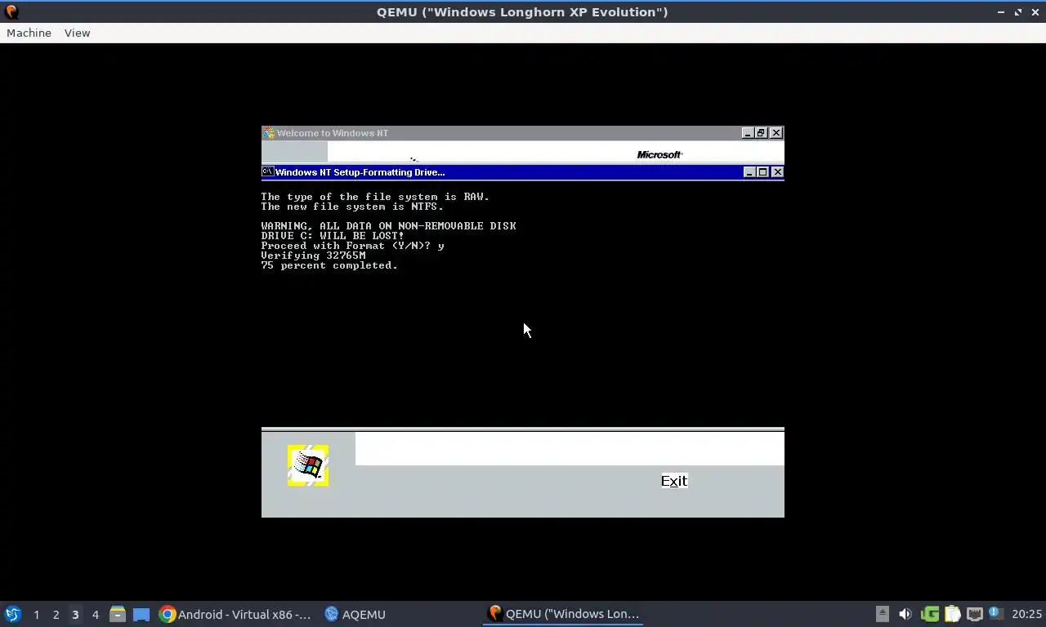Screen dimensions: 1046x627
Task: Switch to workspace 1
Action: tap(36, 615)
